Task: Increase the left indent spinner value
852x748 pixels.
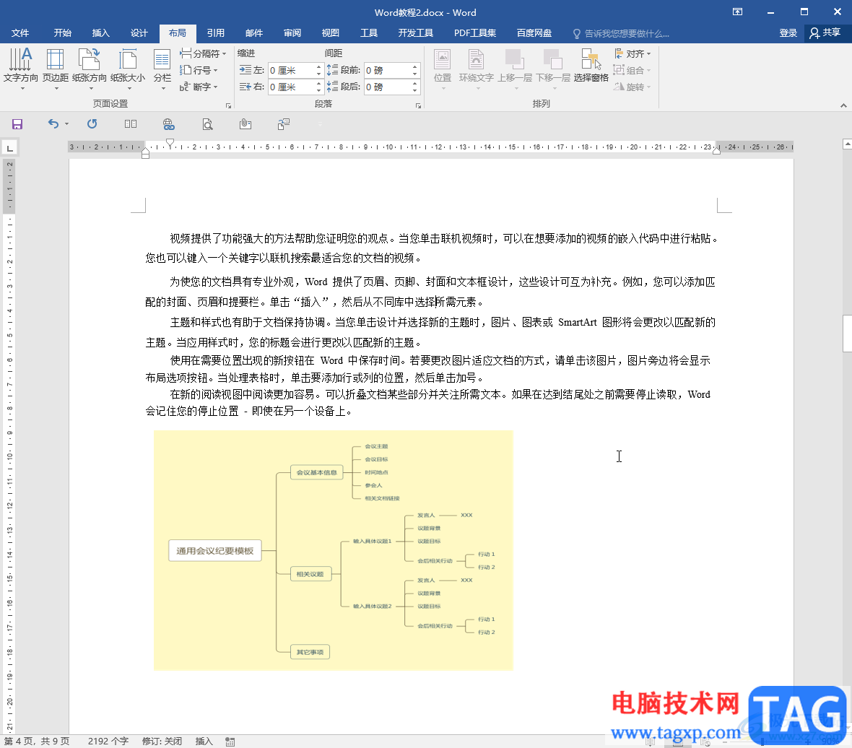Action: coord(319,67)
